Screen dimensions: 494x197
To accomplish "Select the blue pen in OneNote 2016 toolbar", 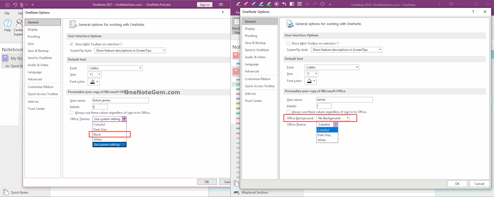I will [254, 4].
